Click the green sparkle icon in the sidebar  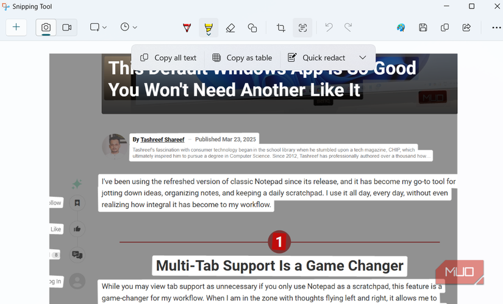coord(77,184)
